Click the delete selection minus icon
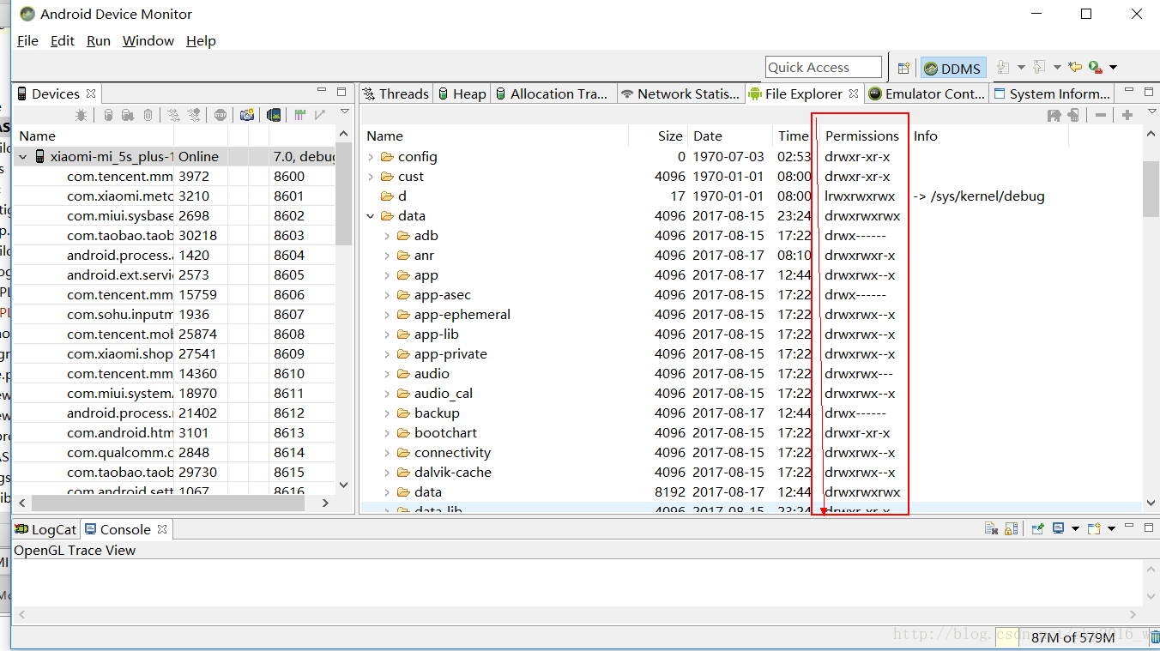 tap(1101, 115)
